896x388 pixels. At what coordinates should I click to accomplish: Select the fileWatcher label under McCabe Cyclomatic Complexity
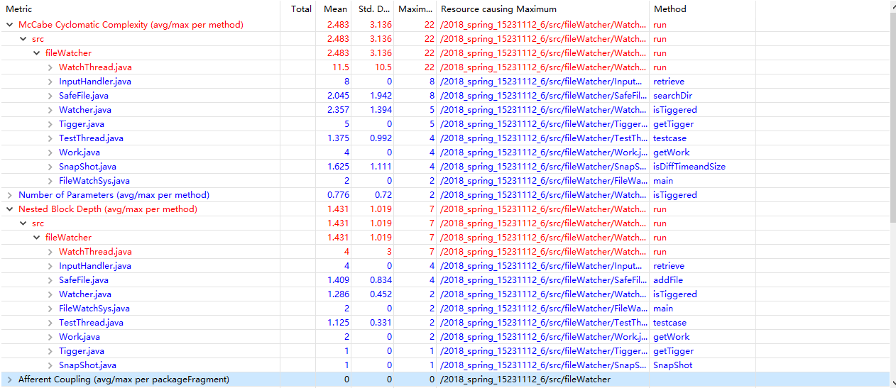(x=68, y=53)
